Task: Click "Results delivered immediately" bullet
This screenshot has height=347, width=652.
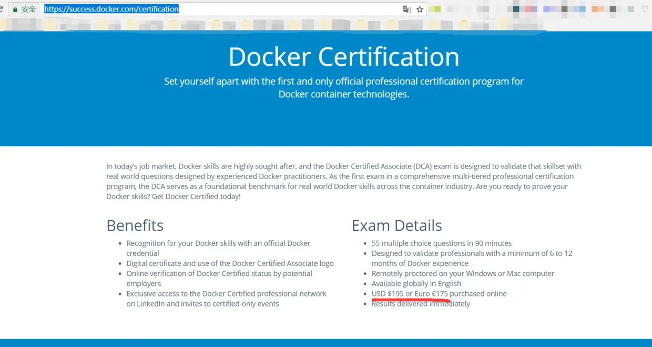Action: [x=421, y=303]
